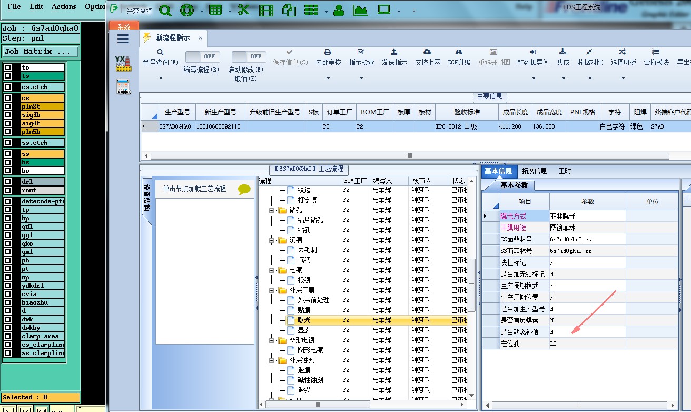Click ECN升级 road icon
This screenshot has width=691, height=412.
click(x=459, y=52)
